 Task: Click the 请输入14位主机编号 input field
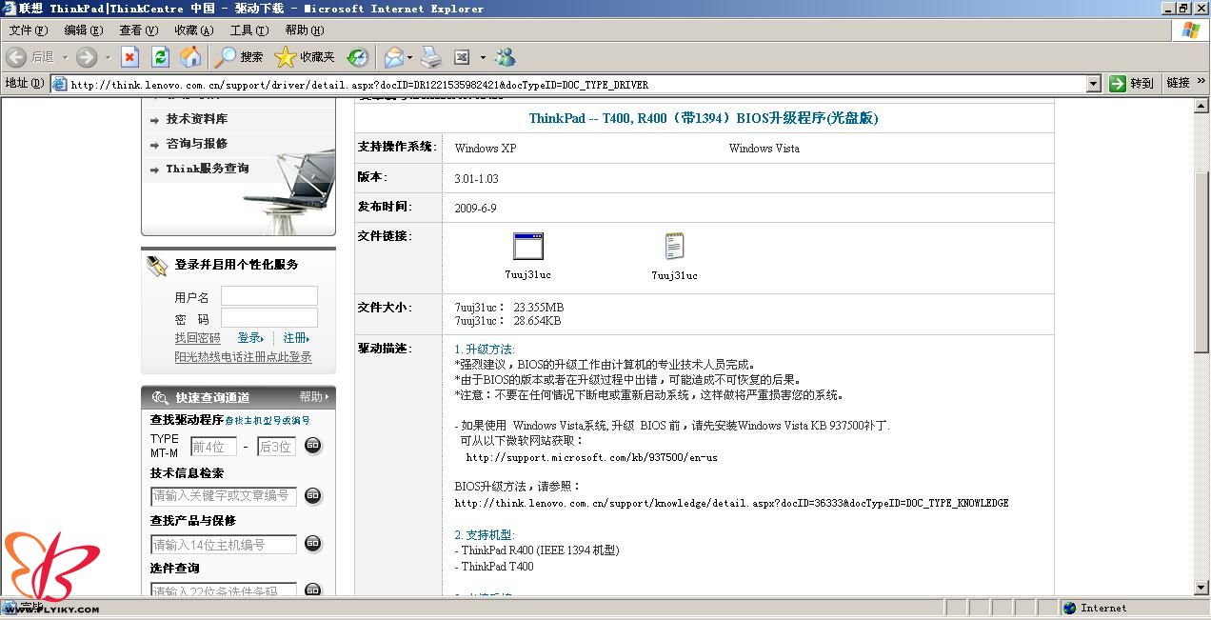(224, 544)
